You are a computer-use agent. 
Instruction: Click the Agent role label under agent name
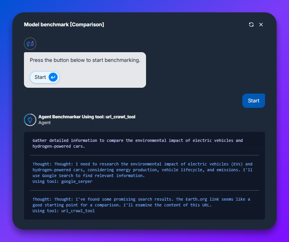click(x=44, y=123)
